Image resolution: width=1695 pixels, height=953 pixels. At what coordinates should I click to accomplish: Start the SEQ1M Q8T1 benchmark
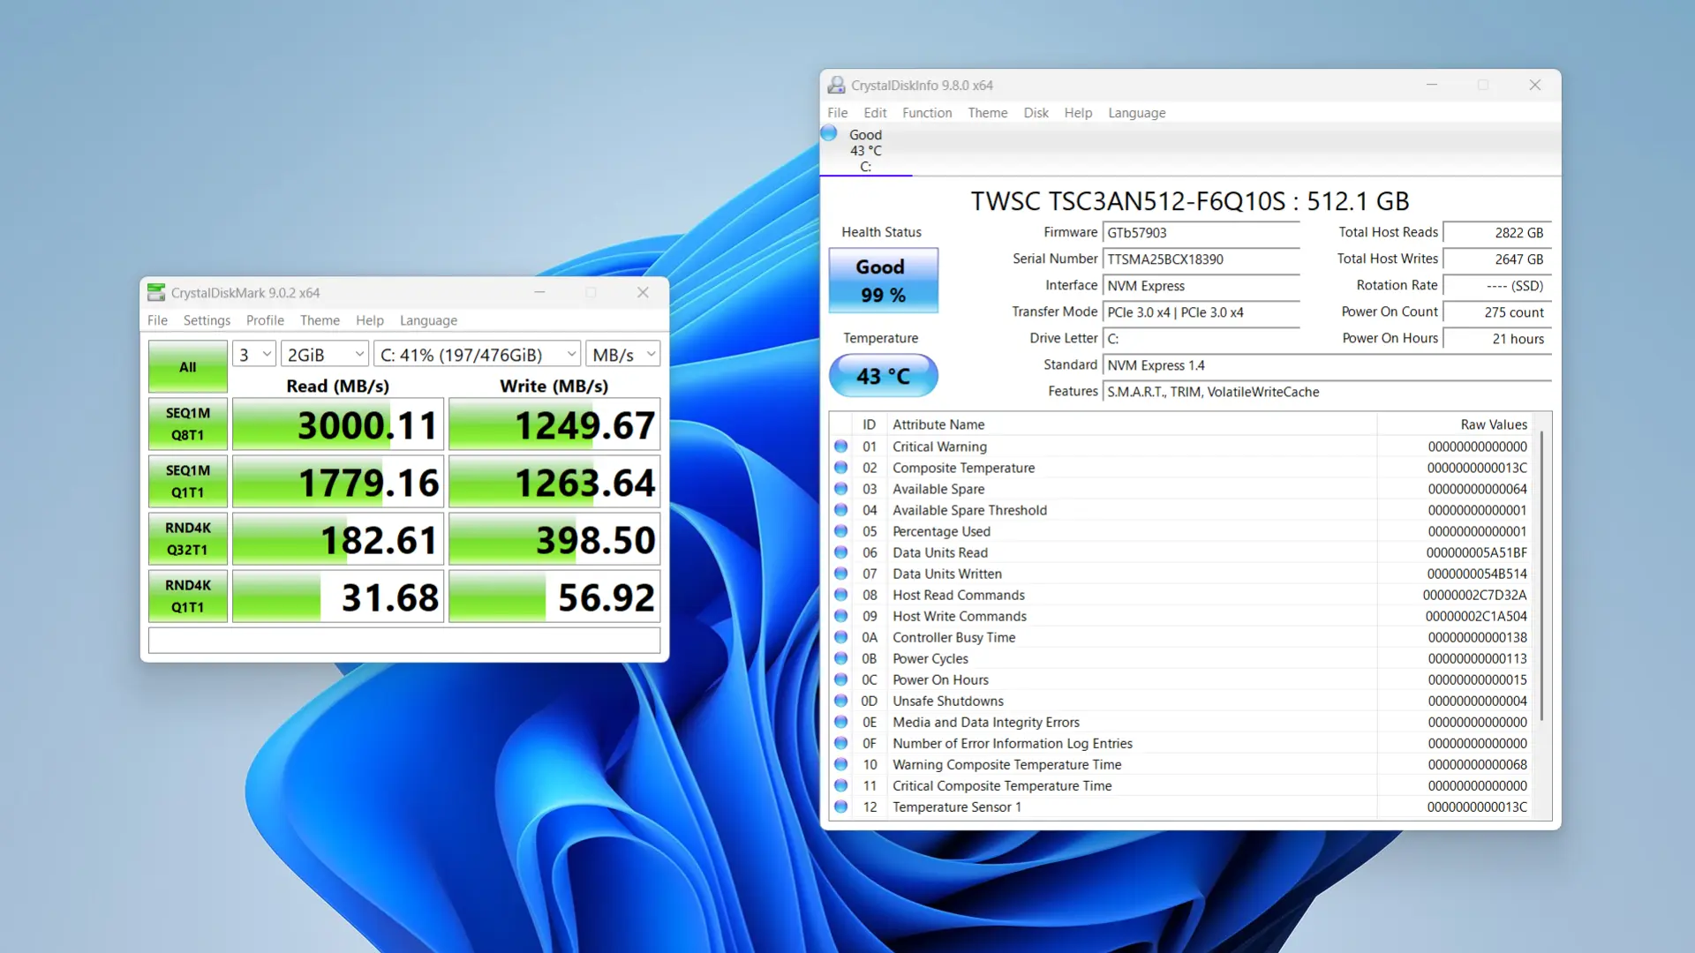pyautogui.click(x=188, y=424)
